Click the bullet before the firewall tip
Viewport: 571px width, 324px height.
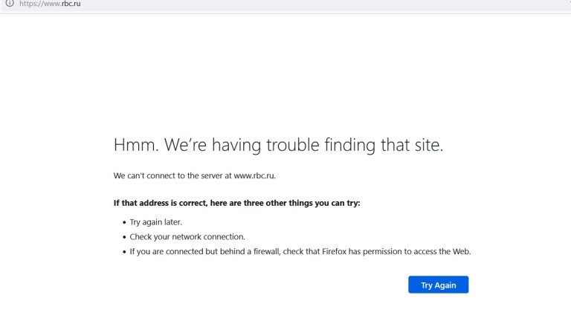(123, 253)
